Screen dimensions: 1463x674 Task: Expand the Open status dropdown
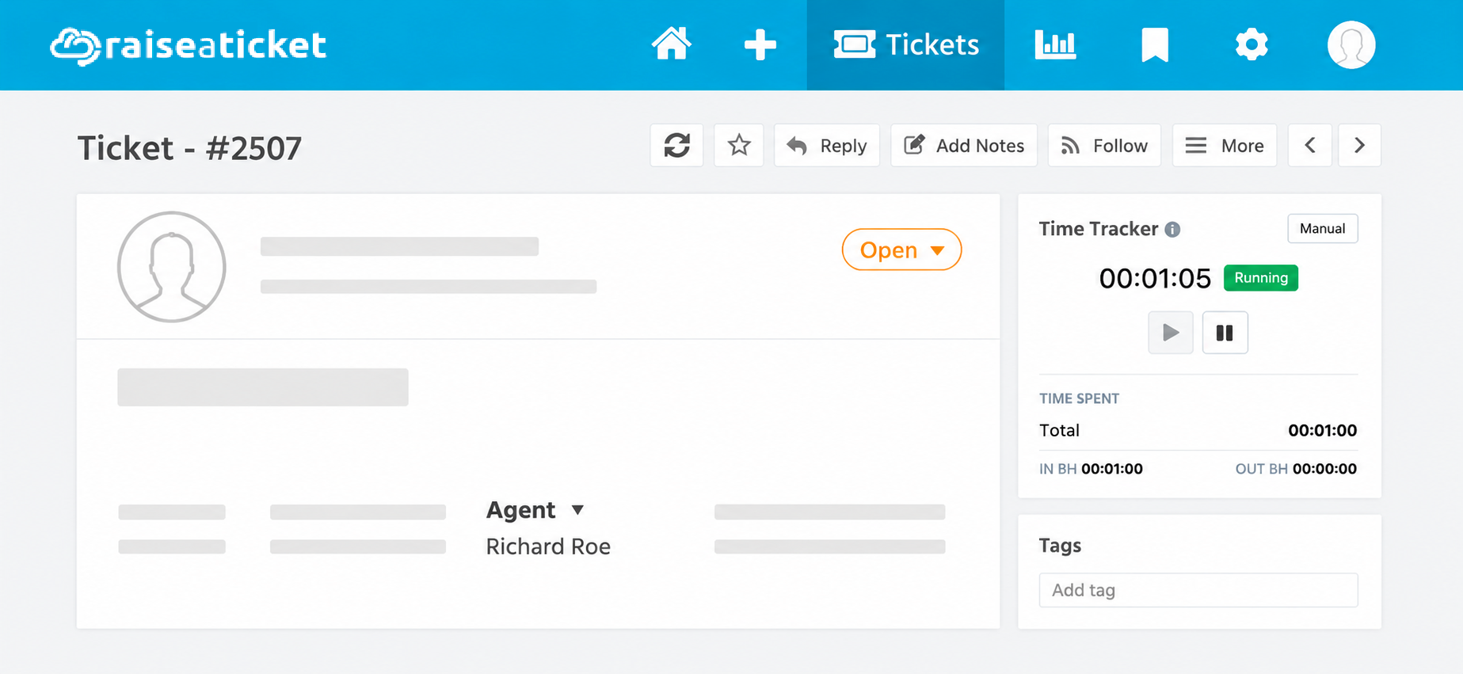(x=901, y=249)
